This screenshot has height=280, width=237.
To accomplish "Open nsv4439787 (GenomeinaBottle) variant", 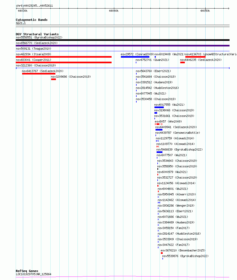I will pyautogui.click(x=178, y=133).
